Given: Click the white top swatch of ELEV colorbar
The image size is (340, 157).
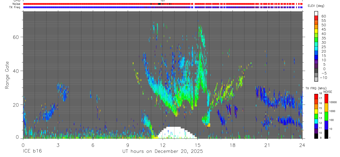Looking at the screenshot, I should pos(316,13).
